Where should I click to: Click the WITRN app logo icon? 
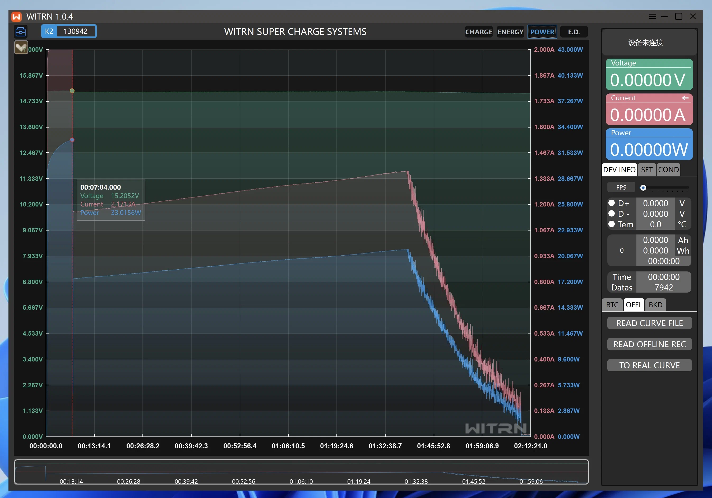(x=16, y=16)
